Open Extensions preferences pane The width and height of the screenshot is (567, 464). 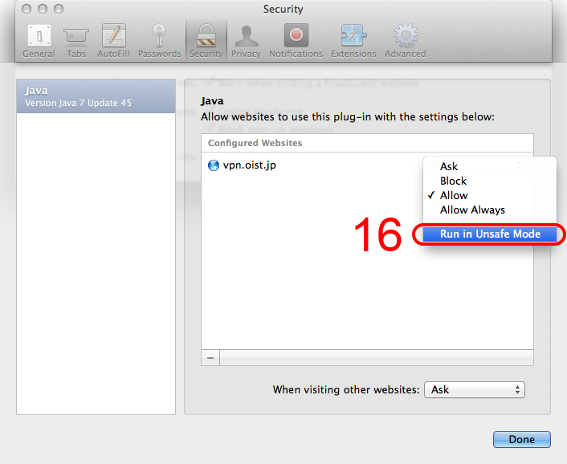point(353,39)
